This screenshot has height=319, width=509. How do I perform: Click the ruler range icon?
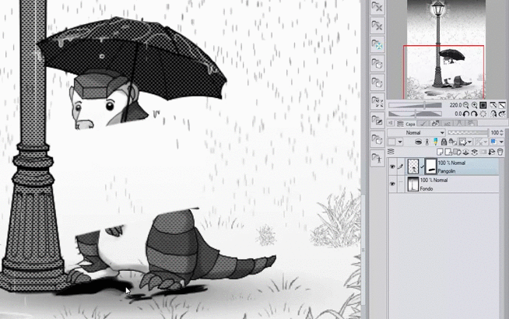[x=479, y=142]
